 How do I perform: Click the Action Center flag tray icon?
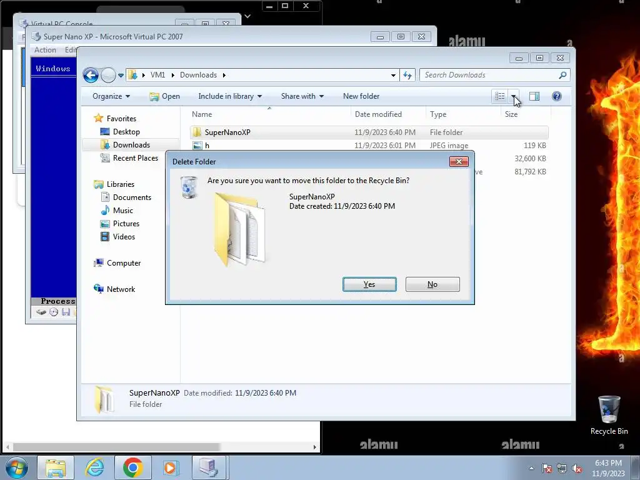click(x=546, y=468)
